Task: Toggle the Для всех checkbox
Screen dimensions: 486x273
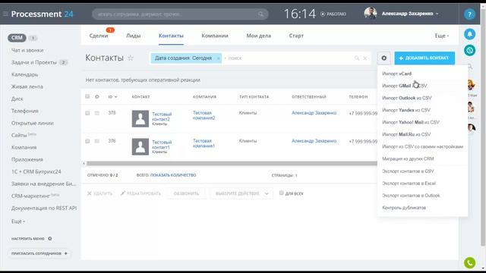Action: point(282,193)
